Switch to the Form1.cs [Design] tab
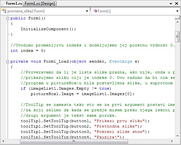 point(40,3)
